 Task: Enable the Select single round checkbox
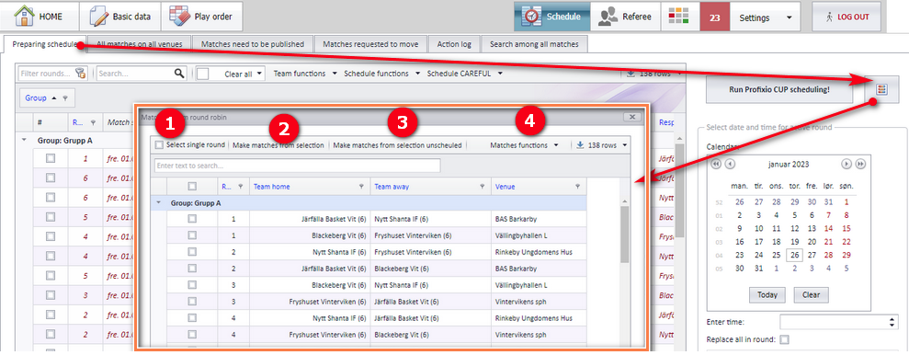click(159, 145)
